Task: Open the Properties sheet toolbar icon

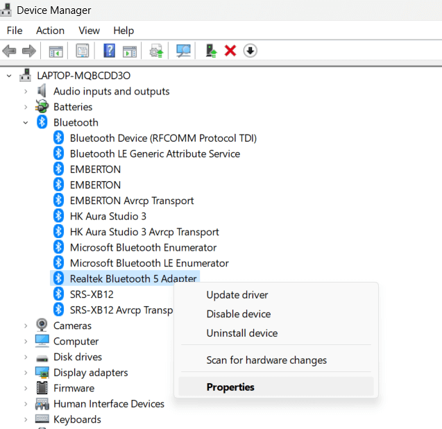Action: pos(83,51)
